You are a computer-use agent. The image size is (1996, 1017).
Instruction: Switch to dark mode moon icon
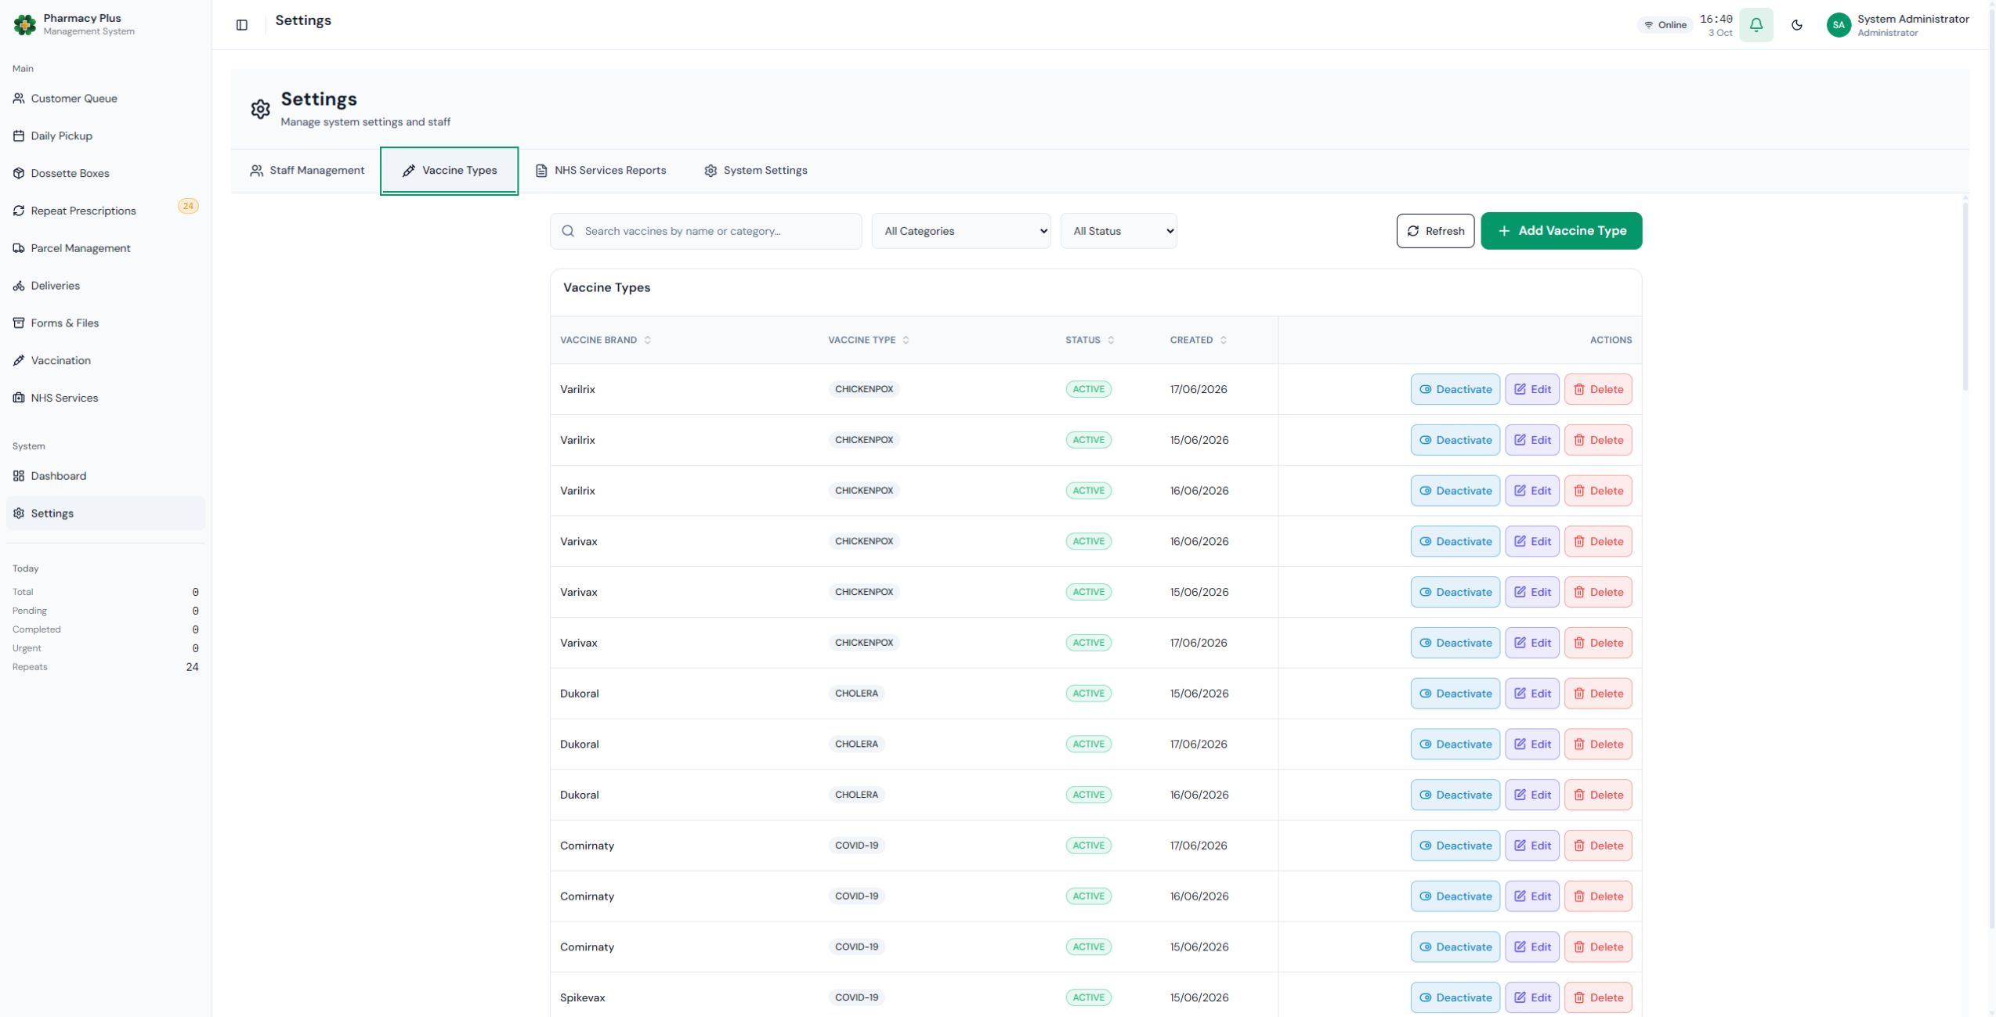[x=1797, y=25]
